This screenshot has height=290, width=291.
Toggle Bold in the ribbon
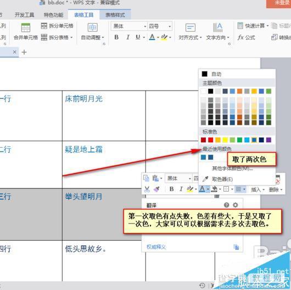pos(116,37)
